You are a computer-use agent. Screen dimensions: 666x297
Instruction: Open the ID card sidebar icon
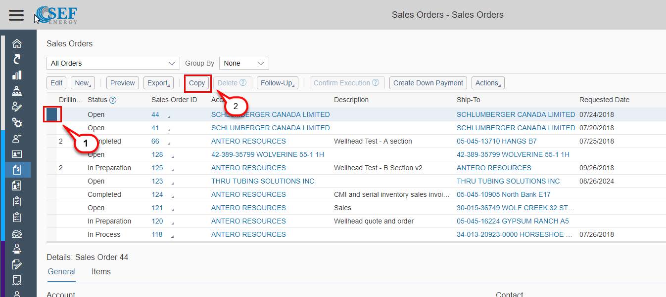pos(17,154)
